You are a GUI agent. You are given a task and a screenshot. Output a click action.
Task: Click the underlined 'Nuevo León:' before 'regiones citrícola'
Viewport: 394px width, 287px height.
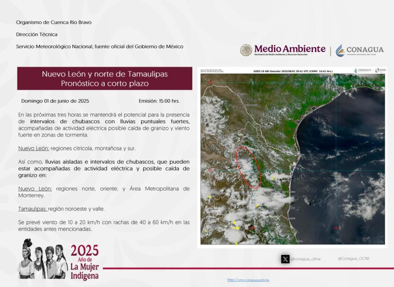tap(34, 148)
